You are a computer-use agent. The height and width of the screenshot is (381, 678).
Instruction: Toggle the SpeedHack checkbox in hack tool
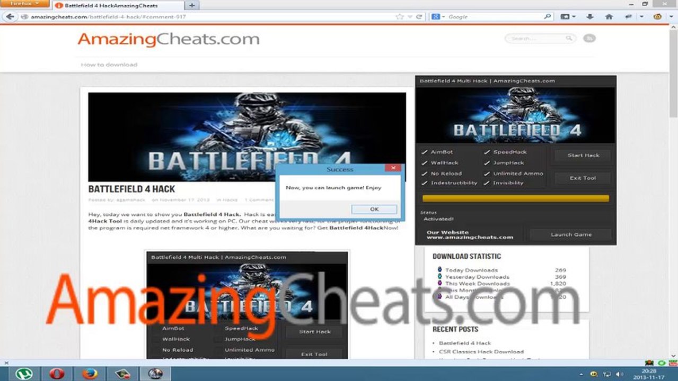point(487,152)
